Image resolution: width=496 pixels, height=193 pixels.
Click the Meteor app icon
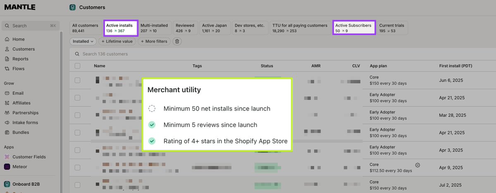point(7,167)
